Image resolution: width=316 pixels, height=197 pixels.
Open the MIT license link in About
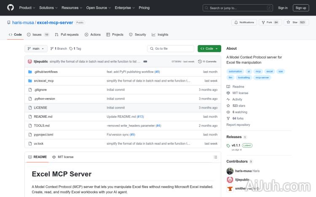[x=237, y=93]
